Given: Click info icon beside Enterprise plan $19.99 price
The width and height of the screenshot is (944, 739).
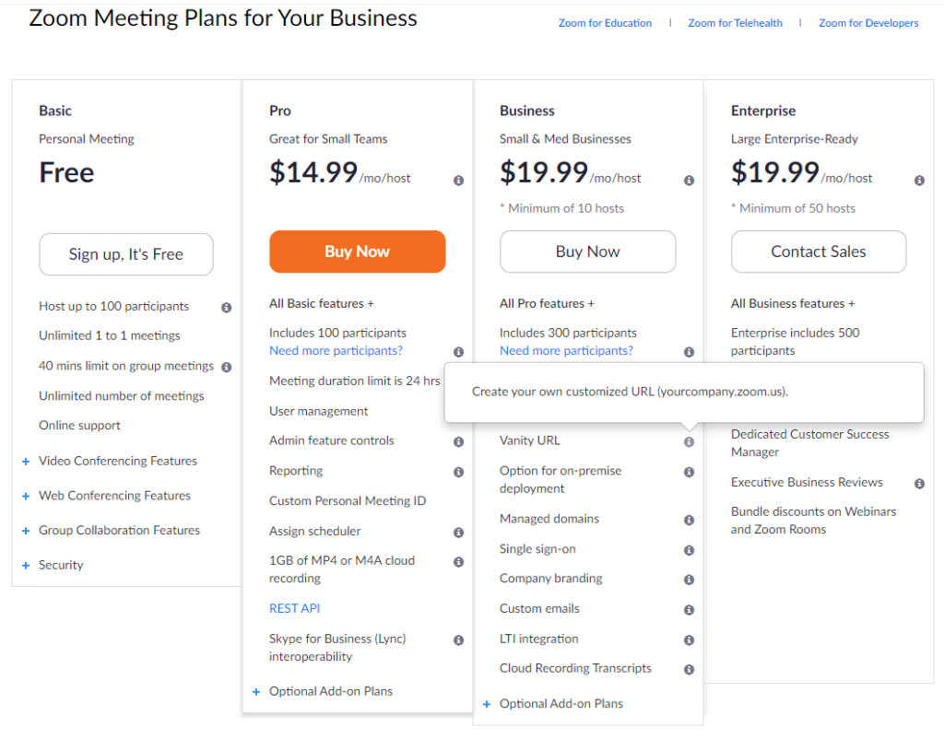Looking at the screenshot, I should coord(919,181).
